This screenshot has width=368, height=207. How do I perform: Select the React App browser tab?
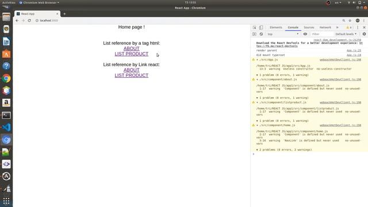[37, 14]
